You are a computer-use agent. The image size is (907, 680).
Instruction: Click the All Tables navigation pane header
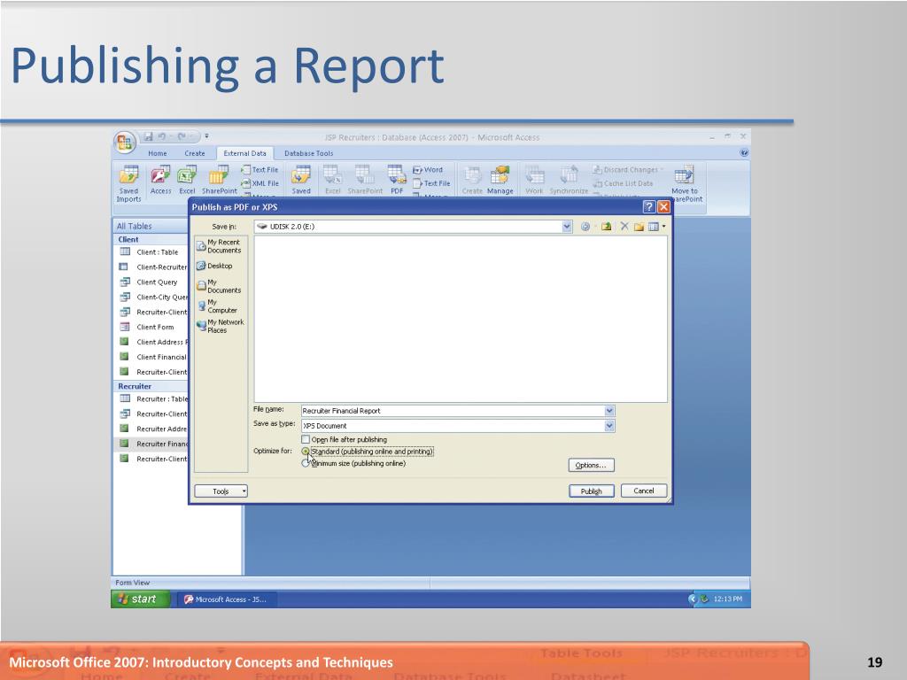(151, 226)
